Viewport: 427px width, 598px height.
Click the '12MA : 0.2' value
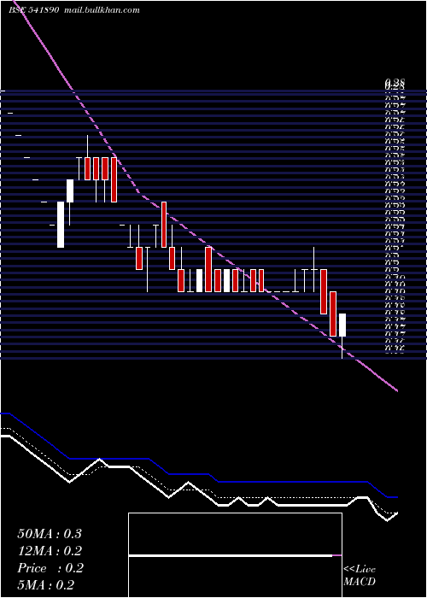tap(50, 551)
